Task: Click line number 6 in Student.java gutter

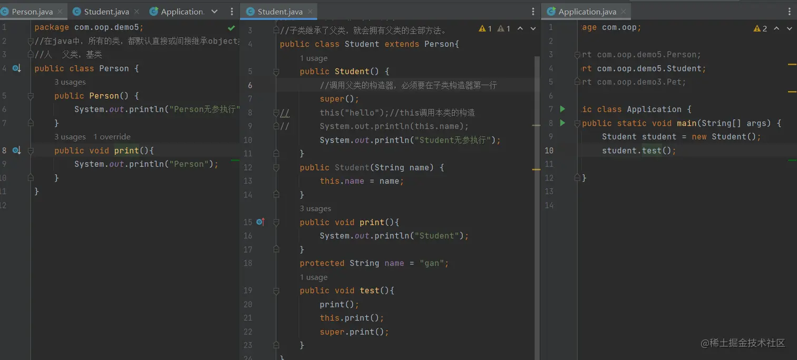Action: tap(250, 85)
